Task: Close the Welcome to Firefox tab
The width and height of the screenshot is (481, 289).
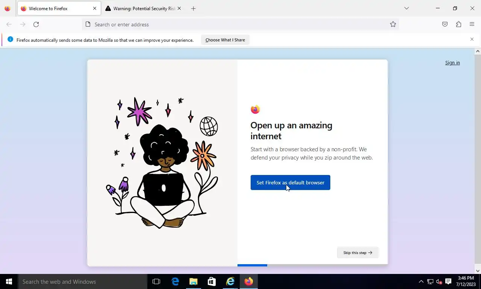Action: 95,8
